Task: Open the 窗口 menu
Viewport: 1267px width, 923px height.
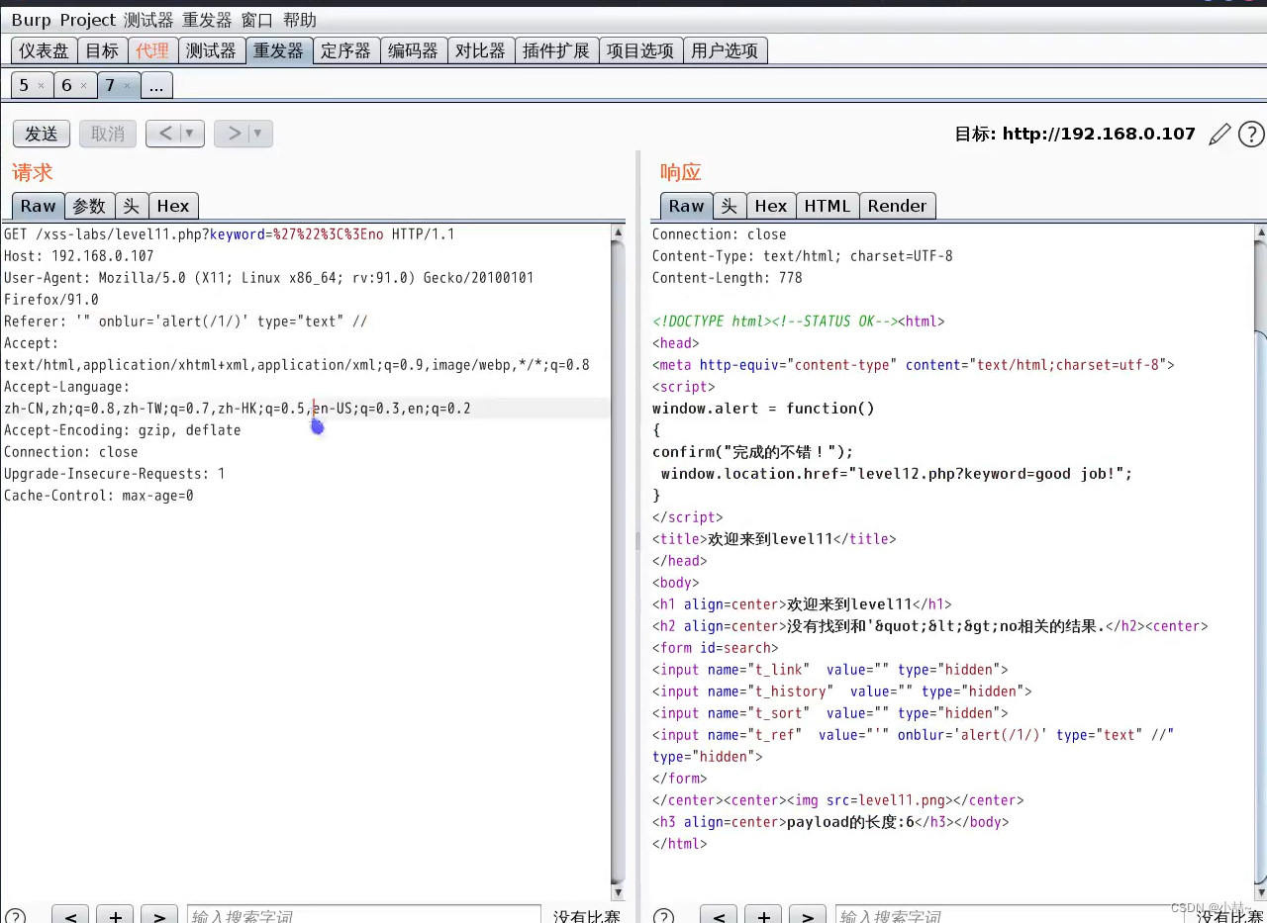Action: (257, 21)
